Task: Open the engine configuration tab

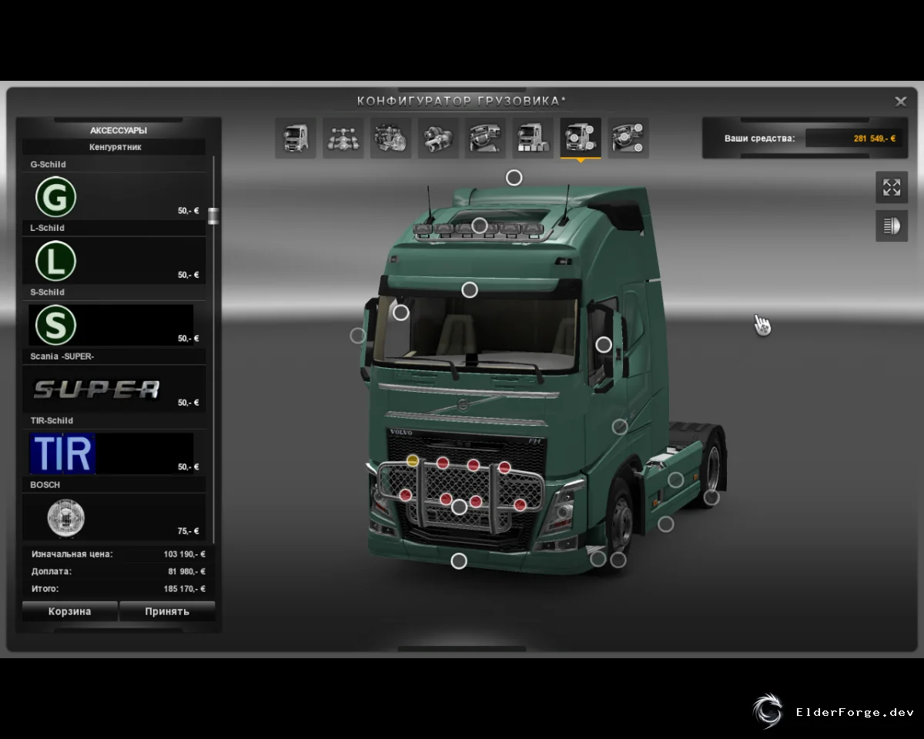Action: [x=391, y=139]
